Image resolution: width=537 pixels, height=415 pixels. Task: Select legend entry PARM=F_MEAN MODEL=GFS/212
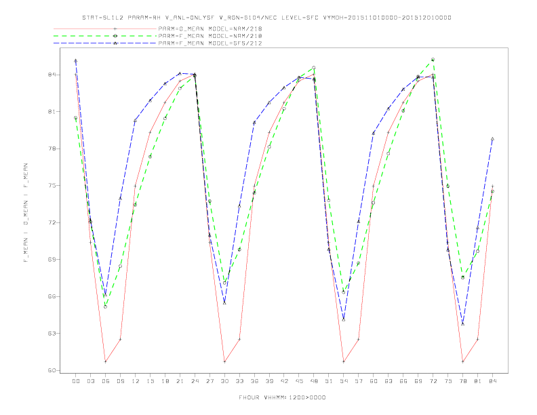click(210, 43)
